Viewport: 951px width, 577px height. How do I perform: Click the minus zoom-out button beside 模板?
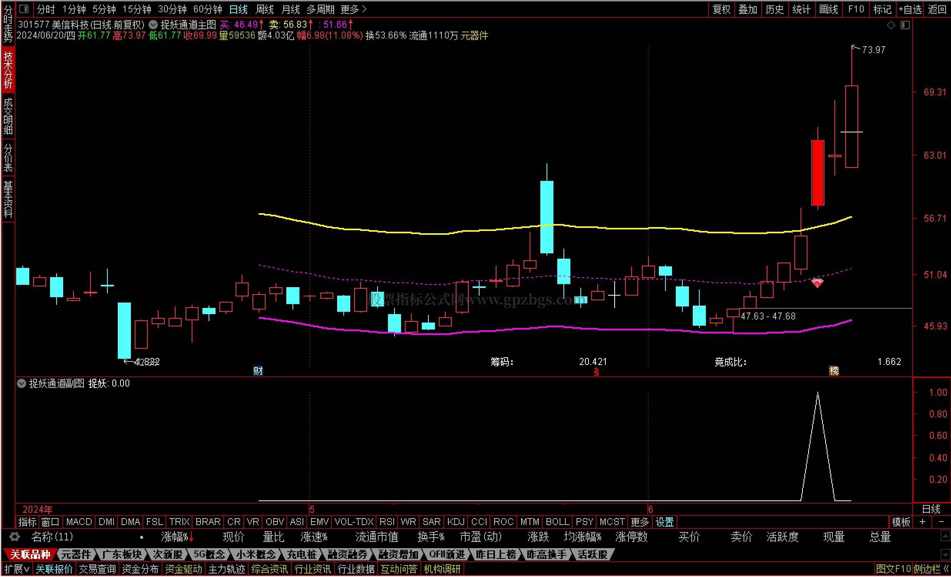click(941, 522)
